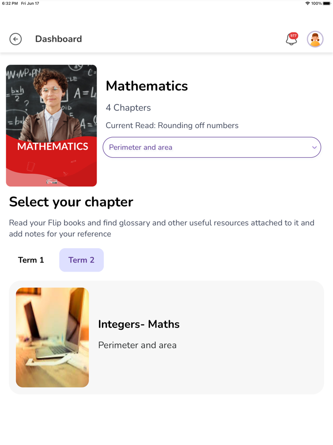Click the Mathematics subject heading

pyautogui.click(x=147, y=86)
